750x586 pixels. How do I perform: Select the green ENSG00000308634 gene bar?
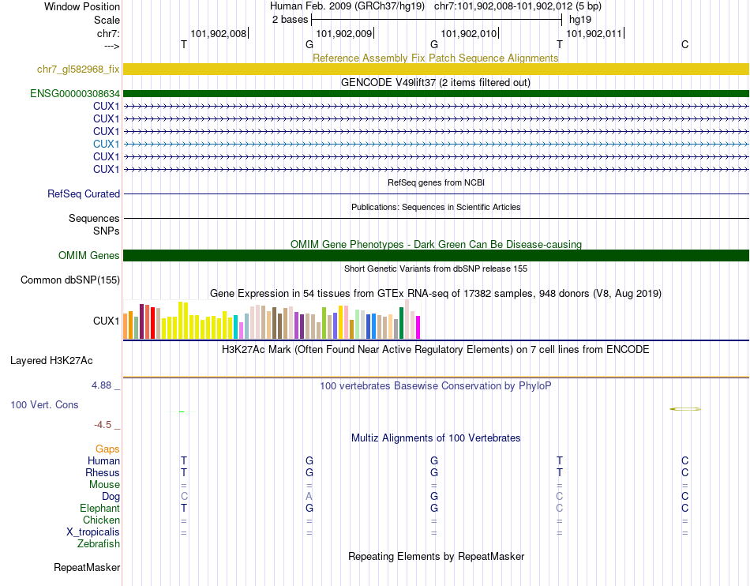tap(436, 93)
